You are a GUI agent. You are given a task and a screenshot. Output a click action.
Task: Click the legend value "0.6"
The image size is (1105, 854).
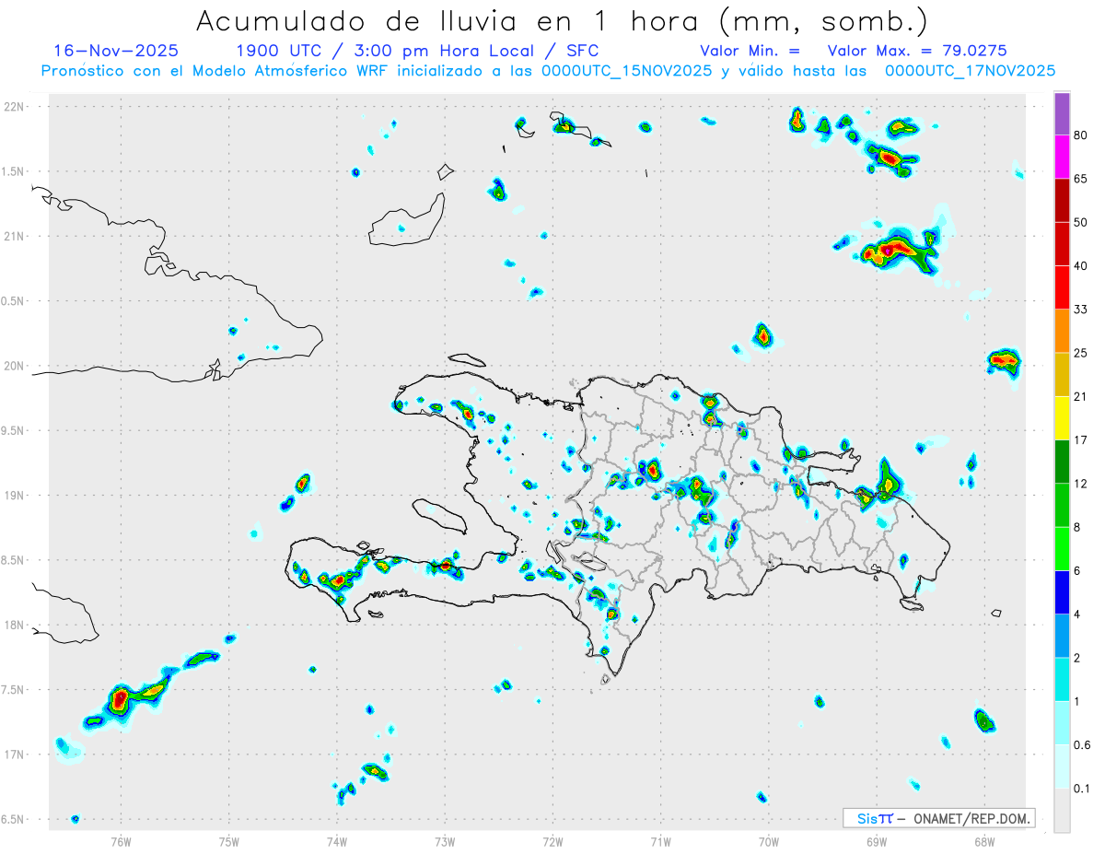pyautogui.click(x=1083, y=745)
